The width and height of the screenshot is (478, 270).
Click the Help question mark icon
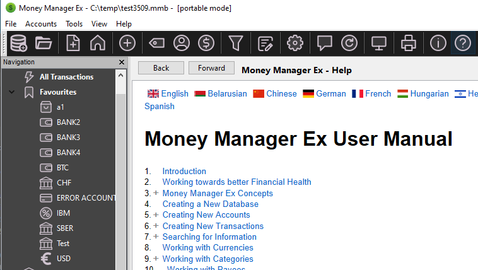(x=462, y=43)
